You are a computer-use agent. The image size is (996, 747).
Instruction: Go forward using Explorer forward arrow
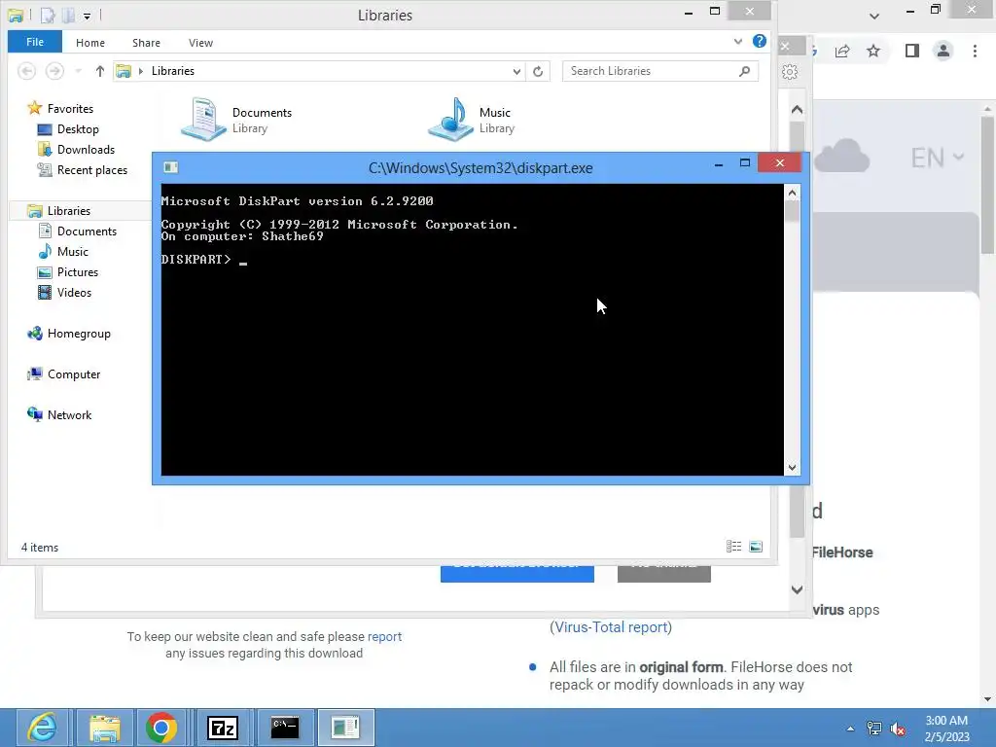tap(54, 71)
